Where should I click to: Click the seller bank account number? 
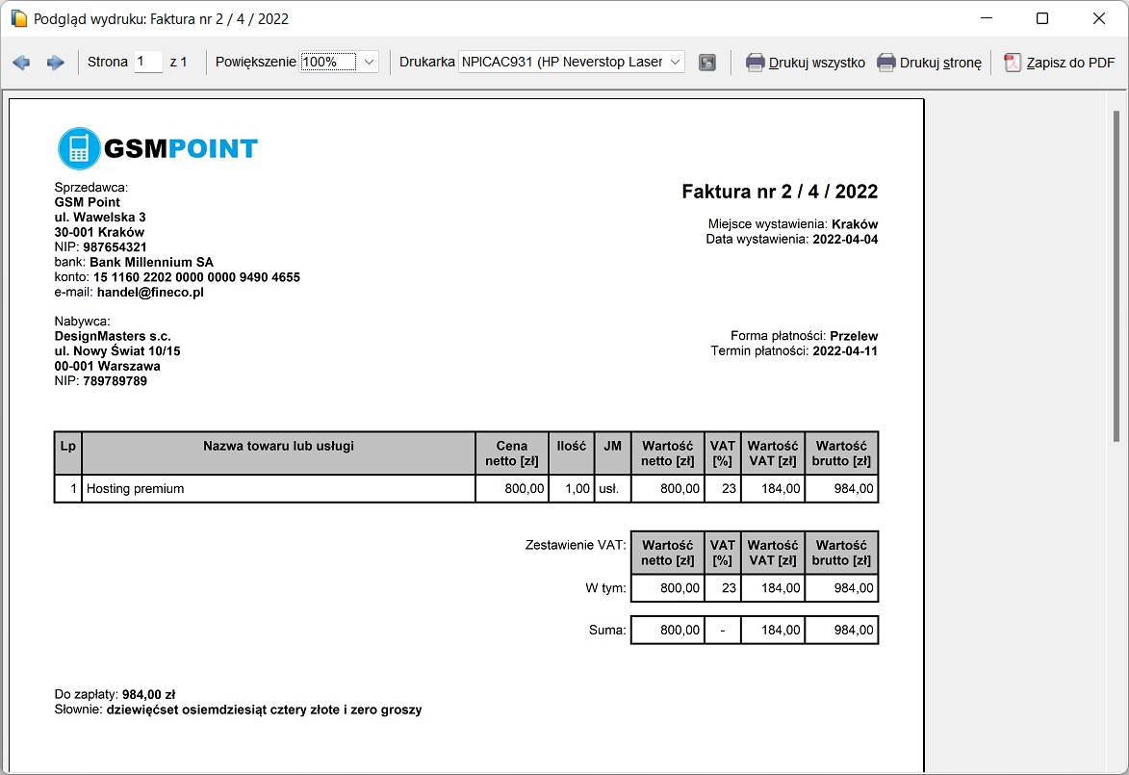click(196, 277)
